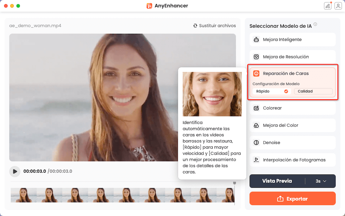The height and width of the screenshot is (216, 345).
Task: Open the edit pencil icon at top right
Action: 327,6
